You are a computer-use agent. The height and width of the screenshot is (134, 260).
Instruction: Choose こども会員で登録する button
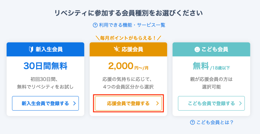pyautogui.click(x=211, y=103)
